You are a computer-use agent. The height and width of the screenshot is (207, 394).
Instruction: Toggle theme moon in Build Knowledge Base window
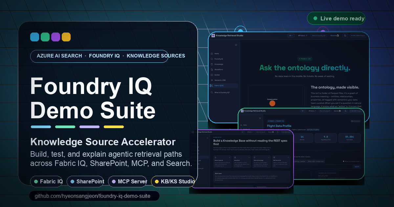point(278,132)
